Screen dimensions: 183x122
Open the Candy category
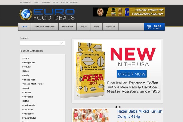26,75
